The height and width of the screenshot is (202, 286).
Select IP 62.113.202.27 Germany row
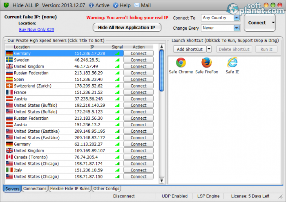coord(65,144)
